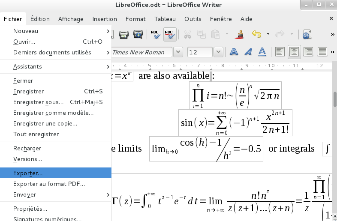Align paragraph to the right
Image resolution: width=337 pixels, height=221 pixels.
[x=308, y=52]
